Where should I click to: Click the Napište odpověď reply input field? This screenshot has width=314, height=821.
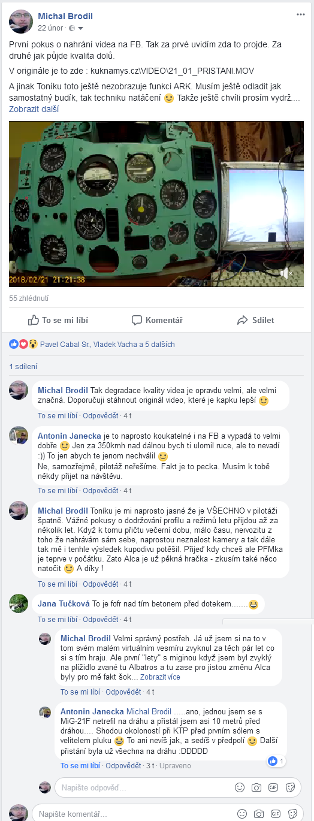[x=144, y=787]
